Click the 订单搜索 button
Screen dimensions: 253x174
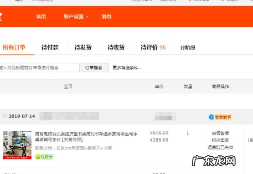(x=94, y=68)
